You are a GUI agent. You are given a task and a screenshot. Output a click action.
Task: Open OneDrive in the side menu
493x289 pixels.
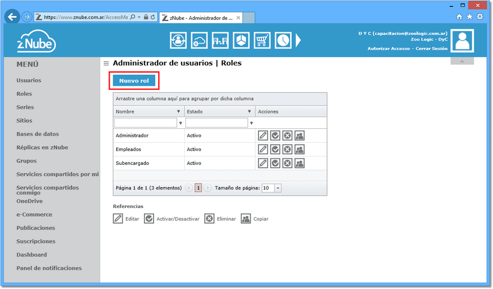coord(29,201)
